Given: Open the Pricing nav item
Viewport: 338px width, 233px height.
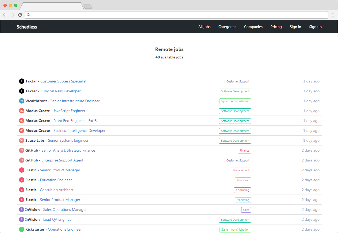Looking at the screenshot, I should (x=276, y=27).
